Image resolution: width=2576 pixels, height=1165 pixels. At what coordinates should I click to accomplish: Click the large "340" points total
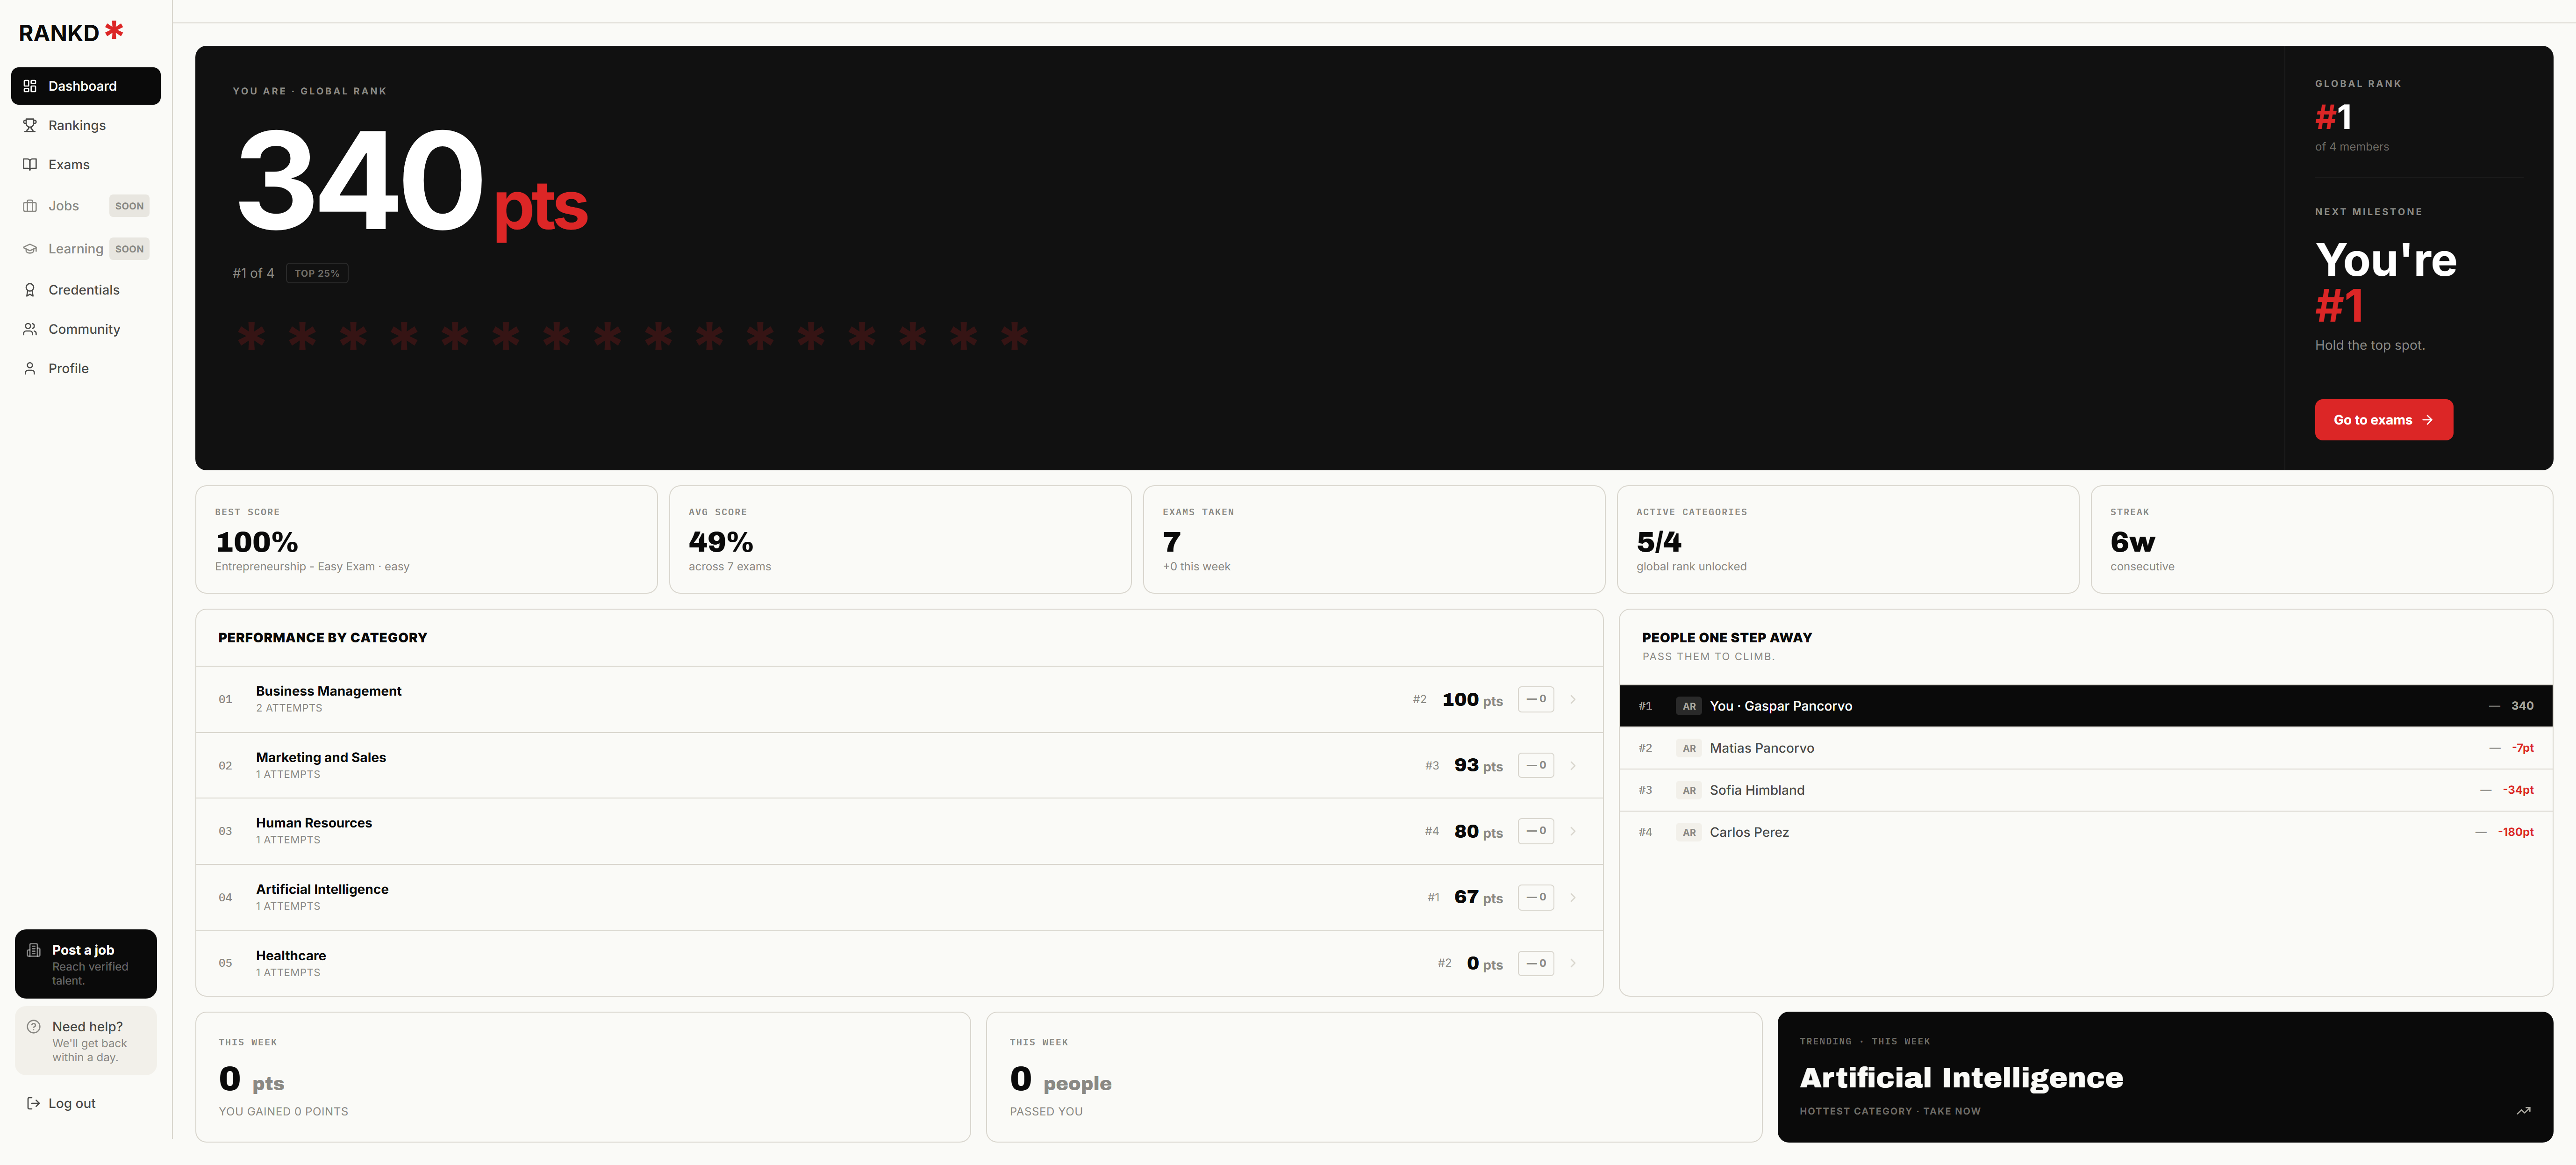[360, 180]
